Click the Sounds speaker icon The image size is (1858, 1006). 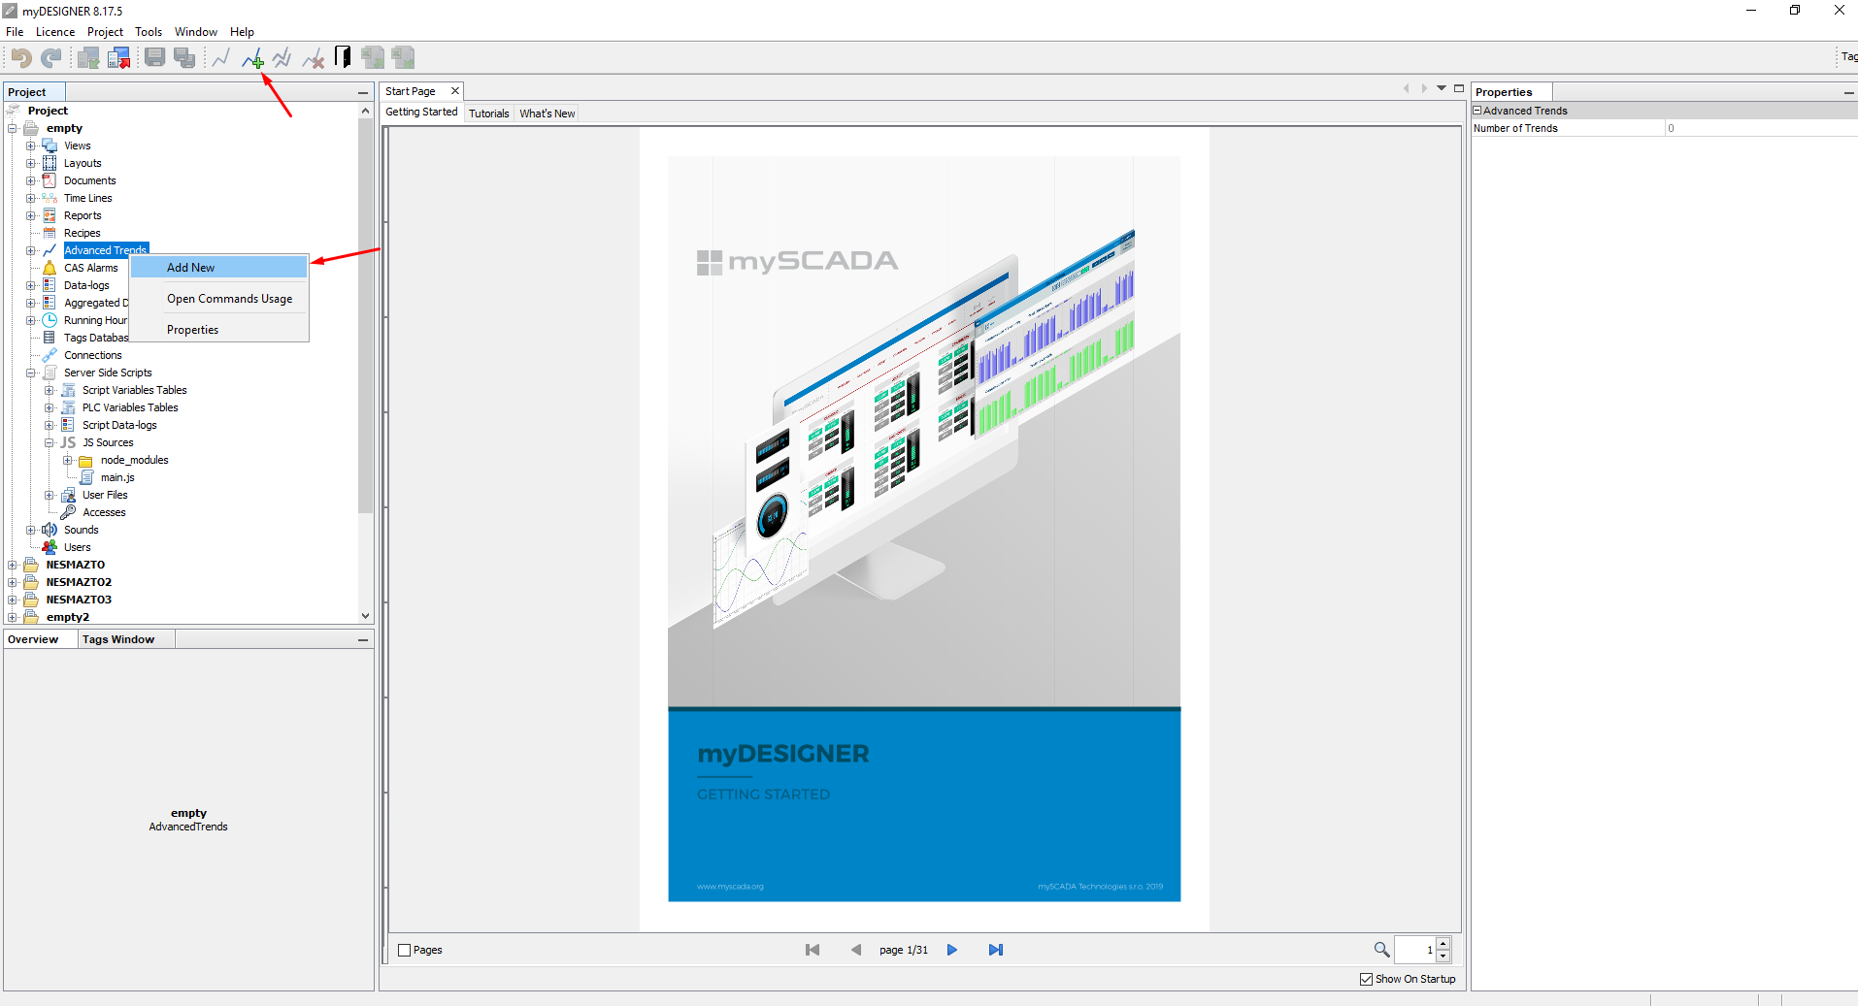click(50, 530)
